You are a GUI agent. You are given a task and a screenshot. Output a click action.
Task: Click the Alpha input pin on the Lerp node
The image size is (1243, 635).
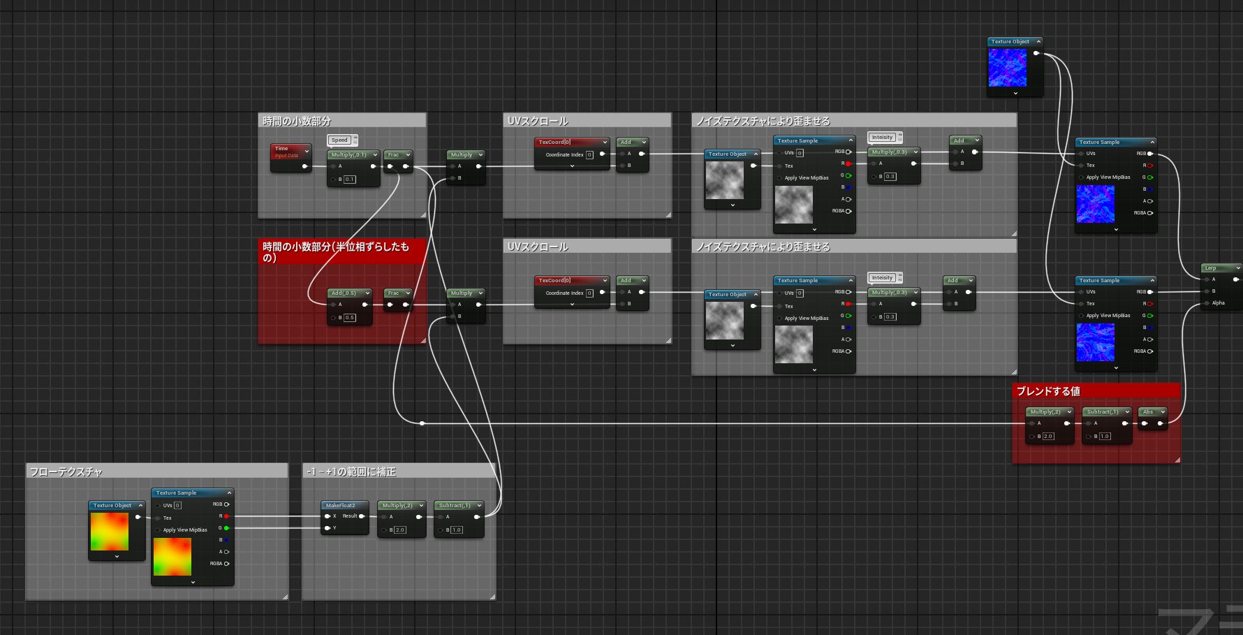(1206, 302)
